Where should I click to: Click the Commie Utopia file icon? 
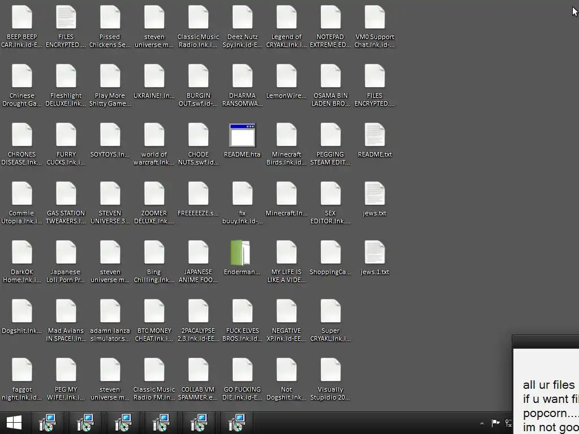pyautogui.click(x=22, y=193)
